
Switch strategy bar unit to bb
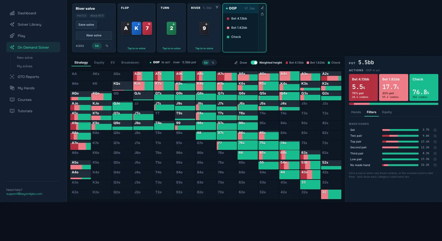tap(206, 62)
